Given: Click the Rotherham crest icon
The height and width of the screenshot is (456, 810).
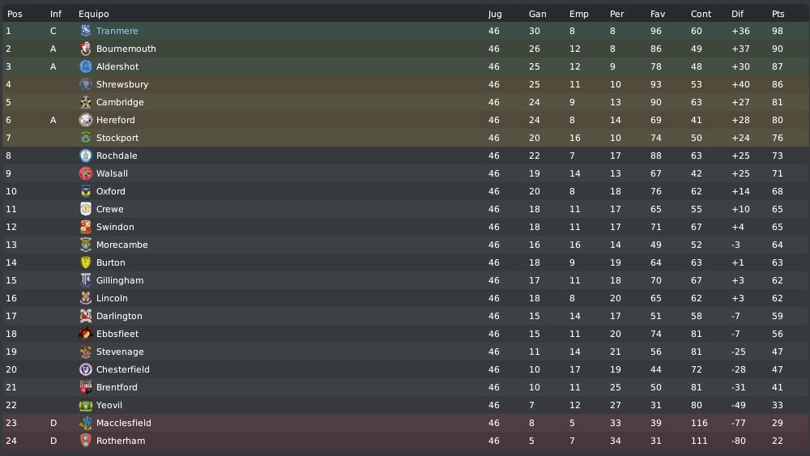Looking at the screenshot, I should (86, 441).
